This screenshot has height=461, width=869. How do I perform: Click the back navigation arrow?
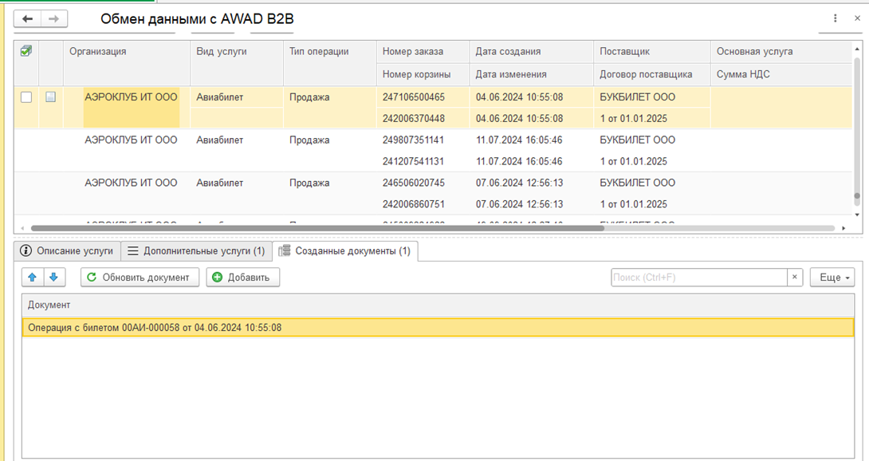click(28, 18)
